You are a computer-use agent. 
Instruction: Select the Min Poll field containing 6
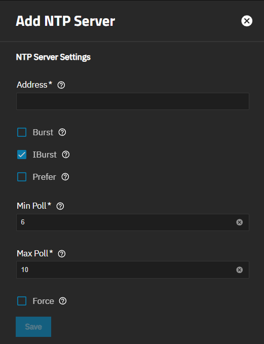133,222
